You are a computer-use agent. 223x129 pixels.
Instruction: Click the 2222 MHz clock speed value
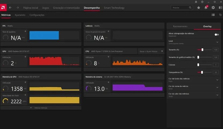(x=16, y=101)
